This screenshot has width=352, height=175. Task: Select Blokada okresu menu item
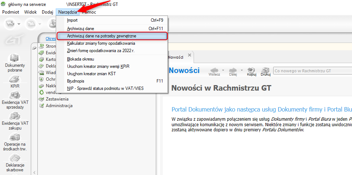tap(112, 59)
